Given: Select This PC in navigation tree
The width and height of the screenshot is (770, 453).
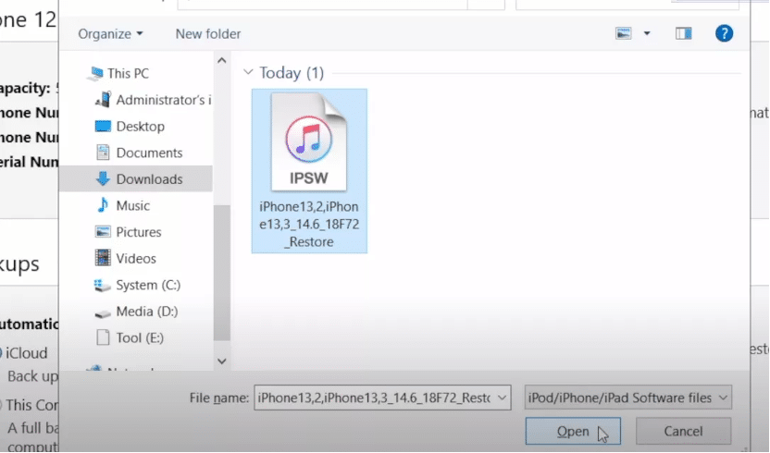Looking at the screenshot, I should (x=128, y=74).
